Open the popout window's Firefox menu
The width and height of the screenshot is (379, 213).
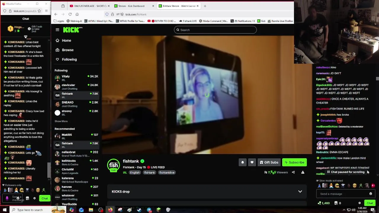coord(46,11)
